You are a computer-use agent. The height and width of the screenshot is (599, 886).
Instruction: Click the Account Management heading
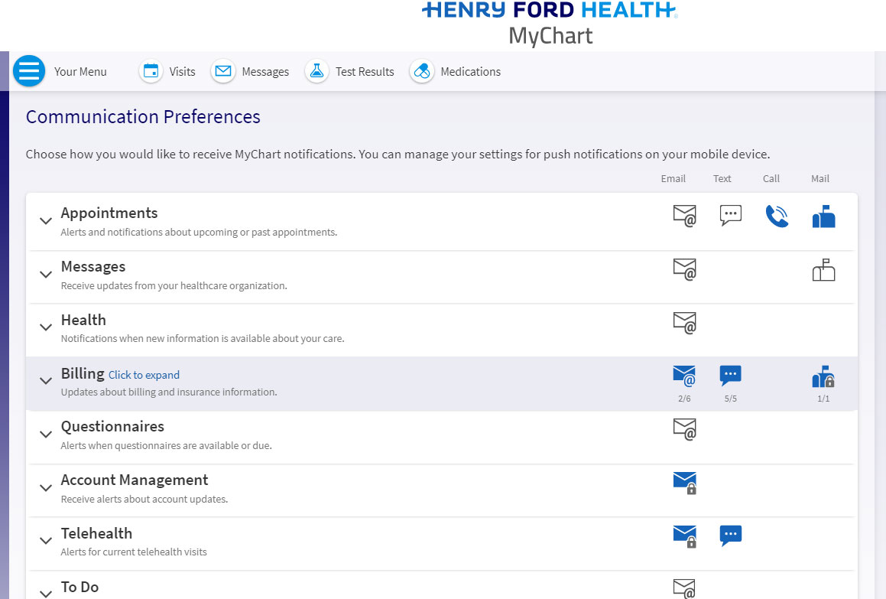pyautogui.click(x=135, y=480)
